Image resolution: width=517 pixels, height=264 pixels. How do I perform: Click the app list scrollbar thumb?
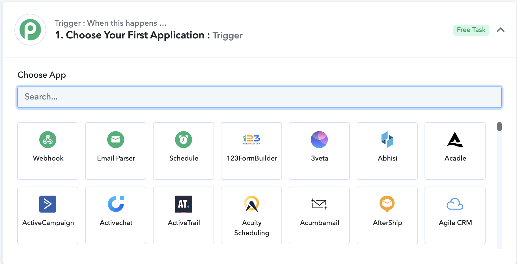tap(499, 127)
